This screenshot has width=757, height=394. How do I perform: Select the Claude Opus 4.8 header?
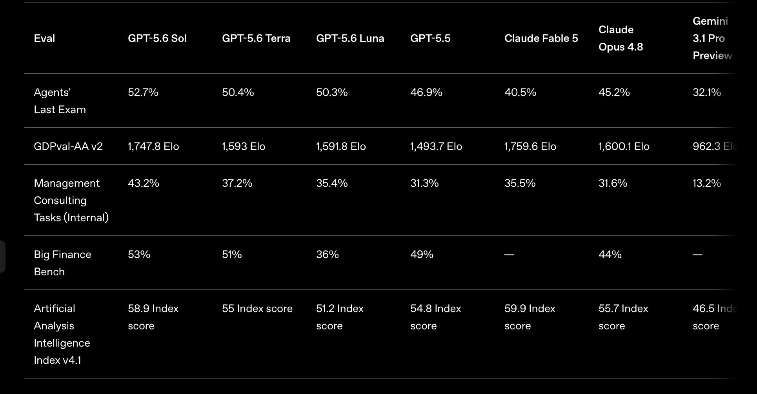621,38
